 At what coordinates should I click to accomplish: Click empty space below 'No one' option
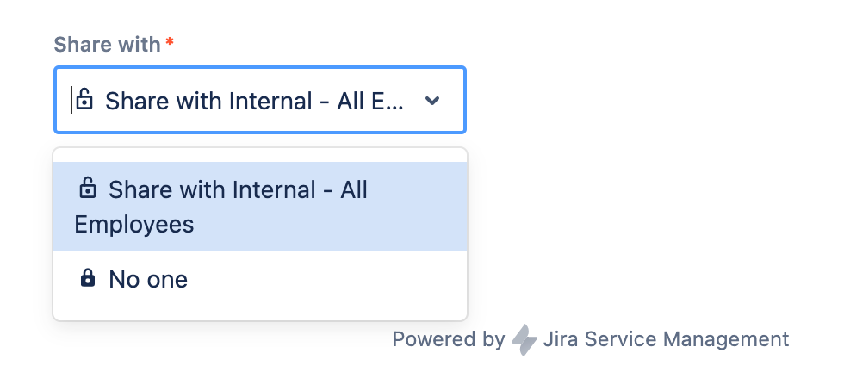[x=260, y=313]
